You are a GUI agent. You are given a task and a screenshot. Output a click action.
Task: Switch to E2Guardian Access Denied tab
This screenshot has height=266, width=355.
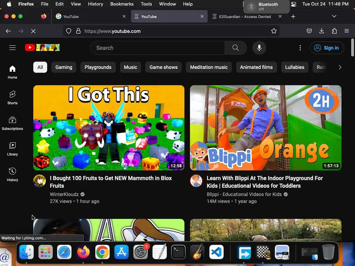point(245,17)
